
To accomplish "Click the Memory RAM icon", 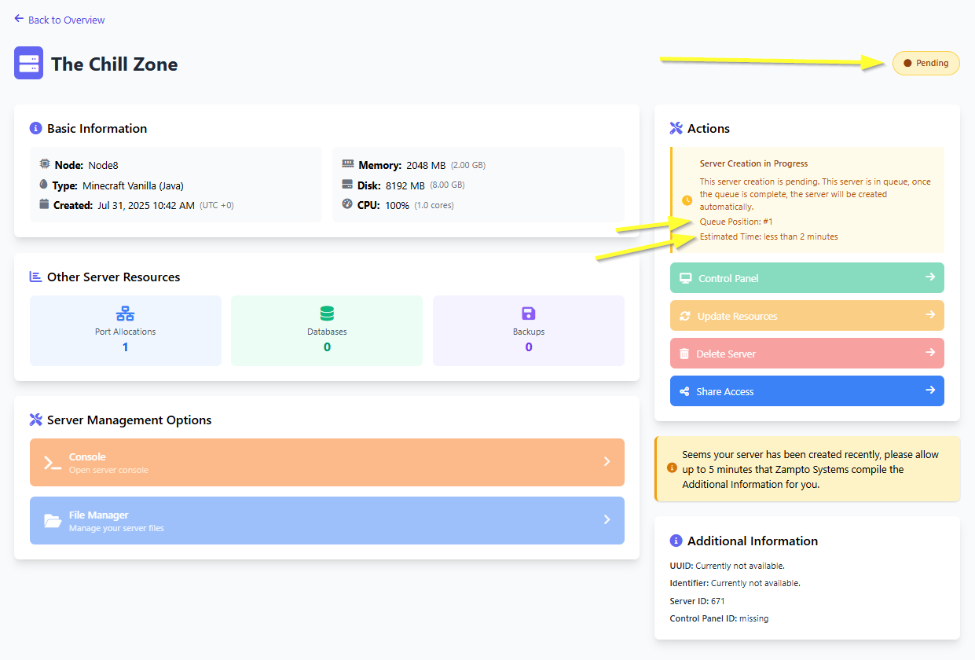I will pos(348,164).
